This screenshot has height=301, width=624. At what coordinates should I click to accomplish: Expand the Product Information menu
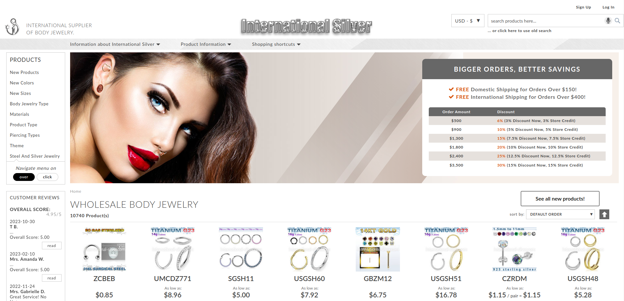206,44
